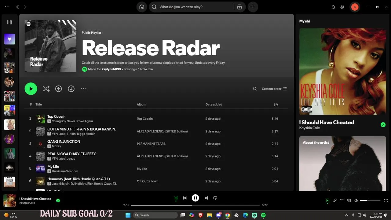Open the Custom order sort dropdown

click(274, 89)
